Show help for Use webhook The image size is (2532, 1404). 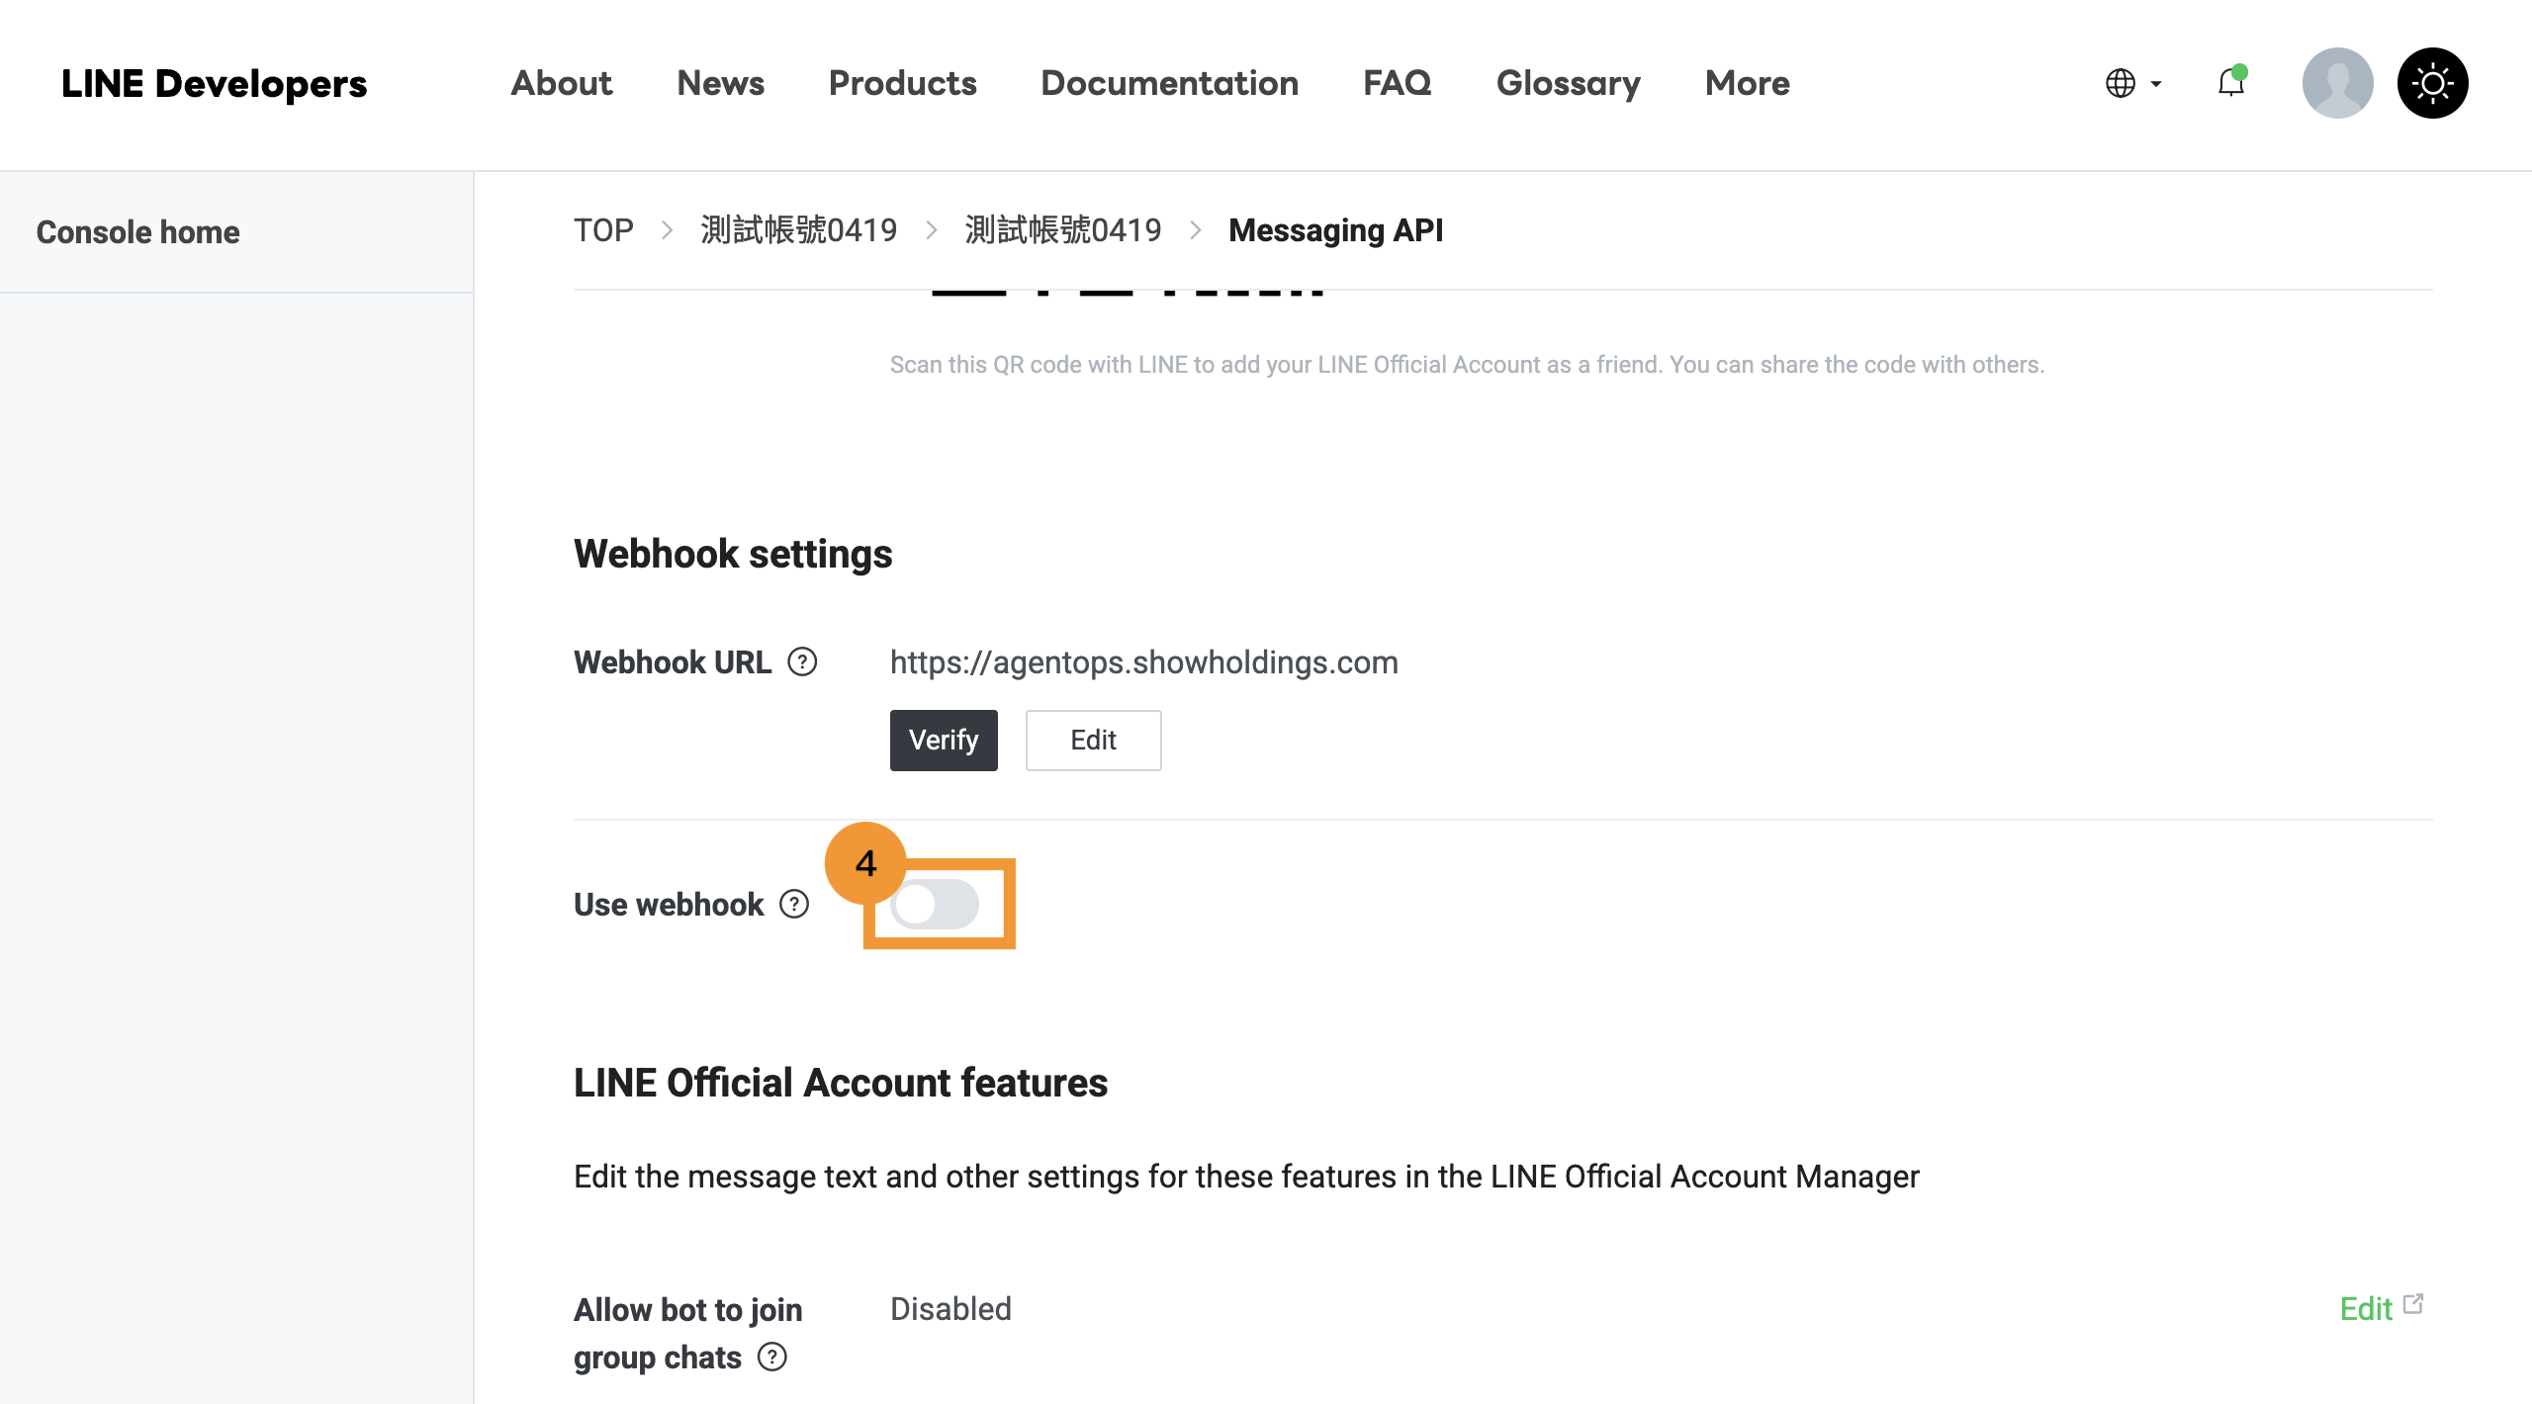(794, 904)
